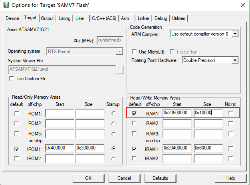Check the RAM1 NoInit checkbox
This screenshot has width=250, height=185.
pos(231,113)
